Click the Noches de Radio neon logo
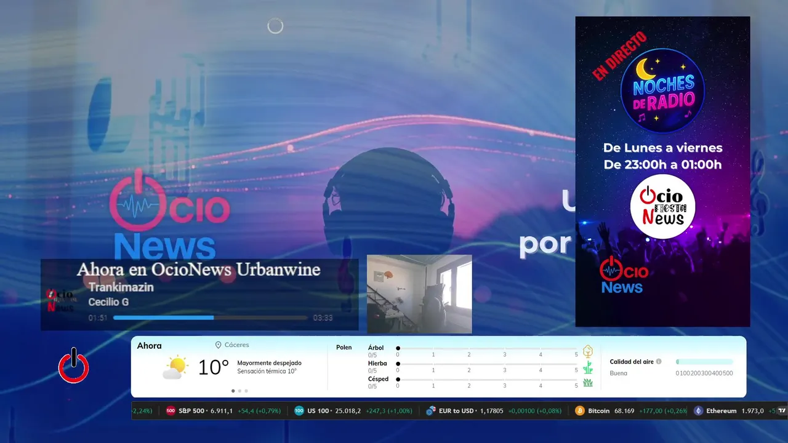Image resolution: width=788 pixels, height=443 pixels. click(662, 90)
